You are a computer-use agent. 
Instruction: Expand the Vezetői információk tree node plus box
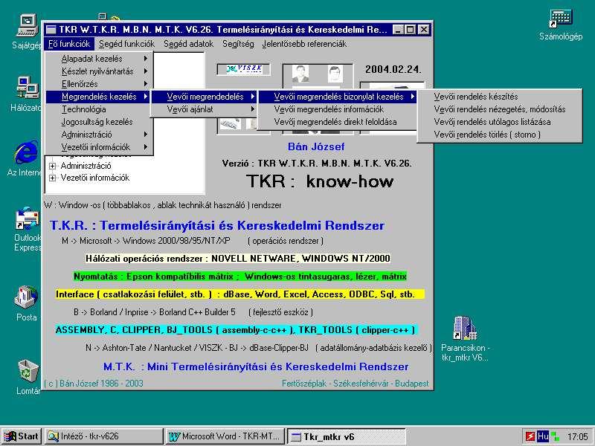click(x=52, y=178)
